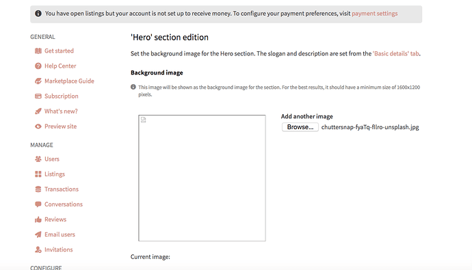Click the Browse... file button
Viewport: 472px width, 270px height.
coord(300,127)
